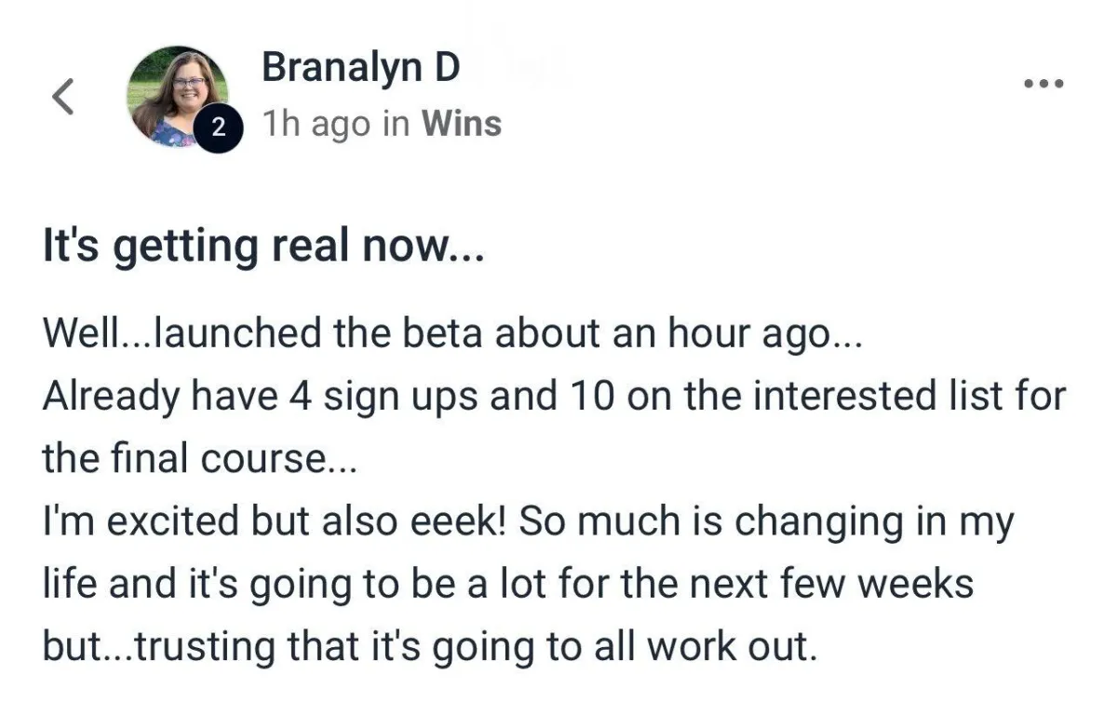Click the line starting but...trusting that
The image size is (1117, 715).
click(430, 647)
